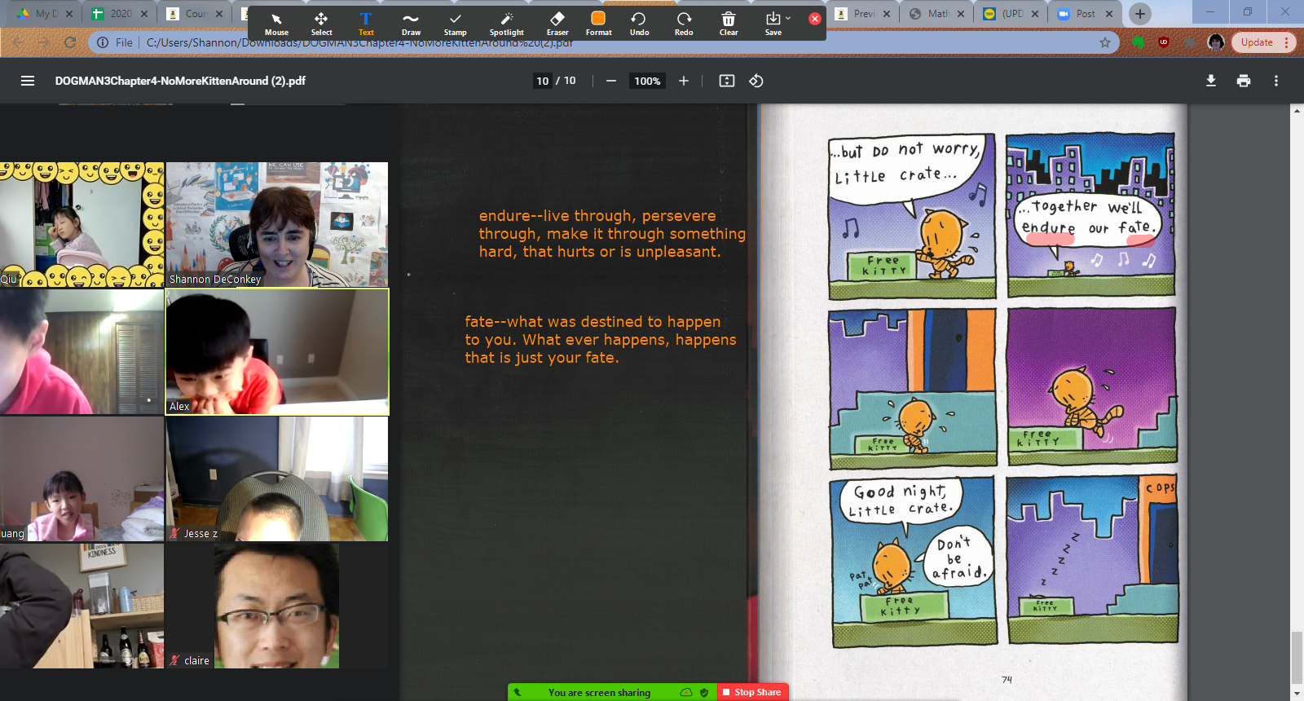
Task: Print the PDF document
Action: [1244, 81]
